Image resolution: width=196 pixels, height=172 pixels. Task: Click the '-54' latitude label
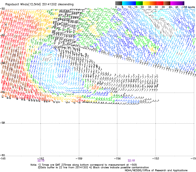[2, 63]
